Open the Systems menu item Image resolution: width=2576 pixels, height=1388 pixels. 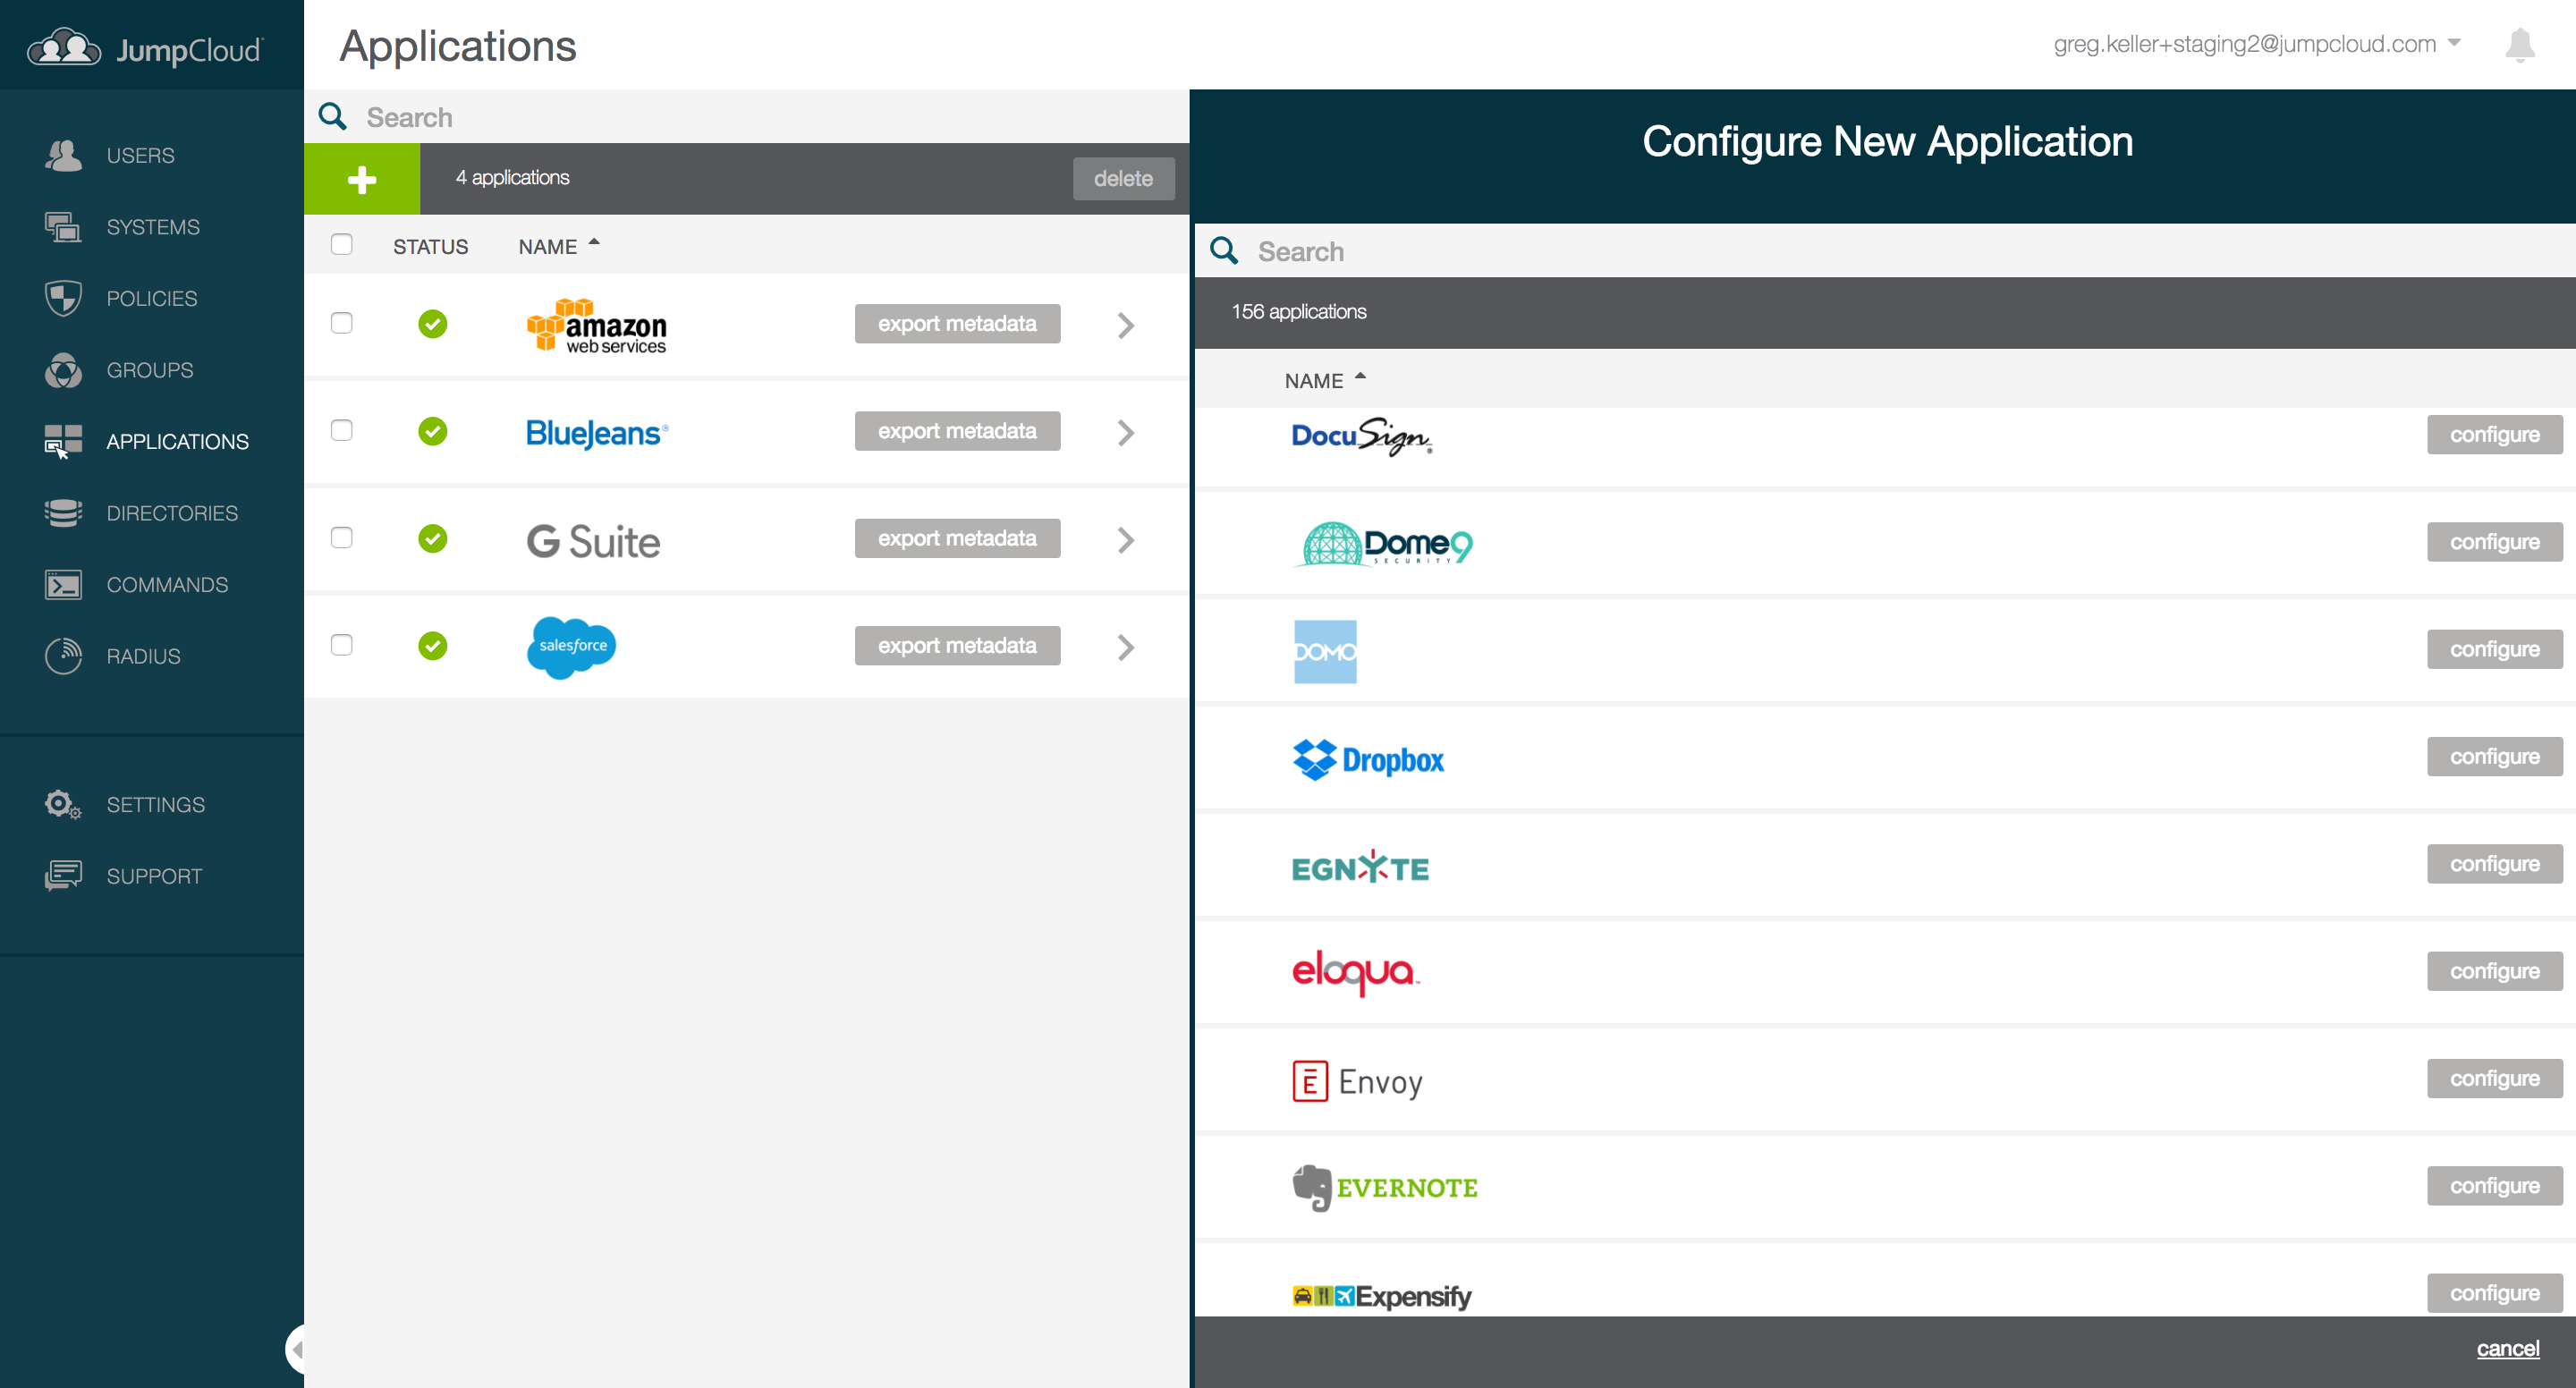coord(153,227)
